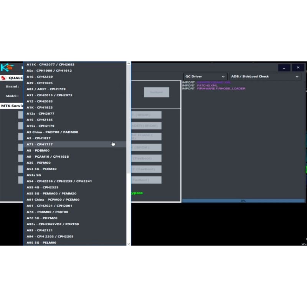Pick A15s - CPH2179 model
The image size is (307, 307).
point(75,126)
